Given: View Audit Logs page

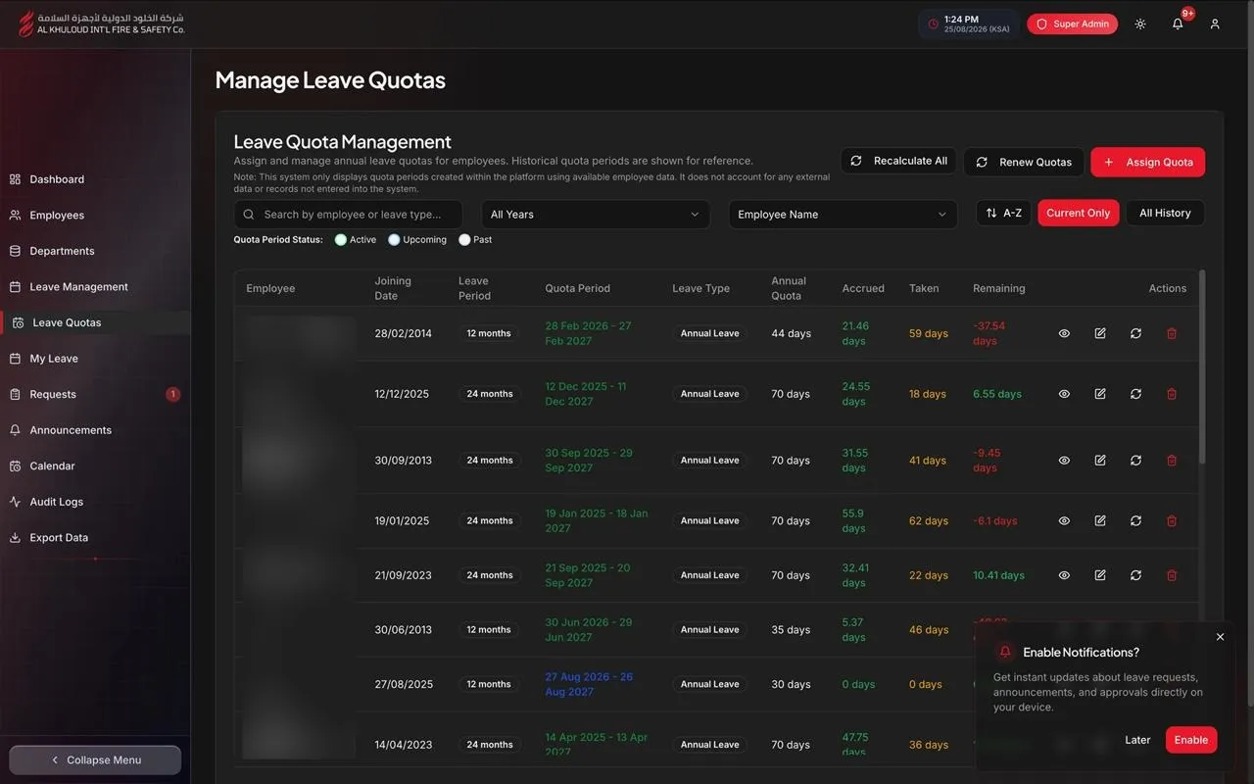Looking at the screenshot, I should click(x=95, y=502).
